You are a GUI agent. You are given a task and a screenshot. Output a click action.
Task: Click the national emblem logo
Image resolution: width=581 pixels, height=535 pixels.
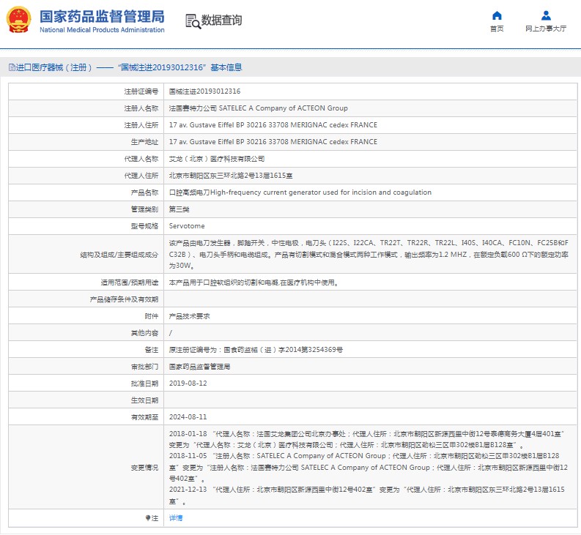(x=18, y=20)
